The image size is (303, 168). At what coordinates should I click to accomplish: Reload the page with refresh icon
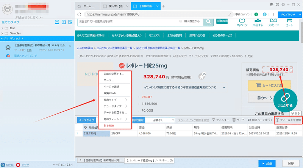tap(79, 14)
